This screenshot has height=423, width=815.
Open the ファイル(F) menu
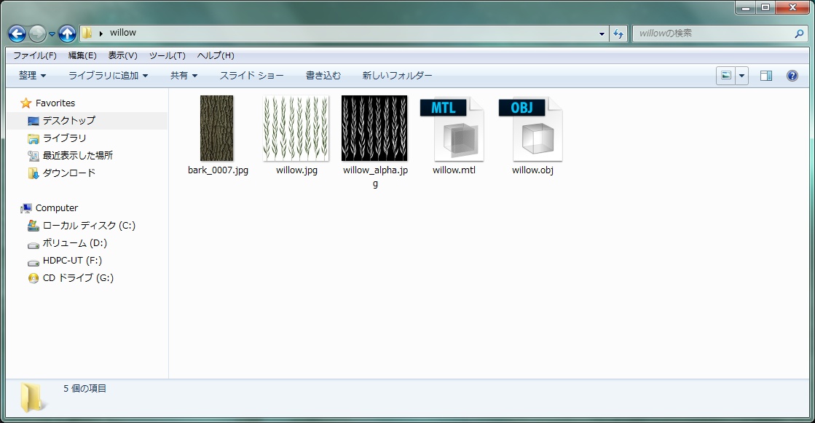click(35, 55)
